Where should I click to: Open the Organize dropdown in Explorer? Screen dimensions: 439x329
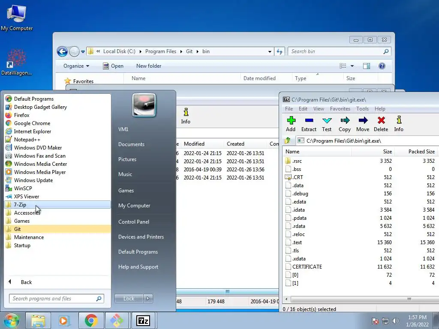click(76, 66)
